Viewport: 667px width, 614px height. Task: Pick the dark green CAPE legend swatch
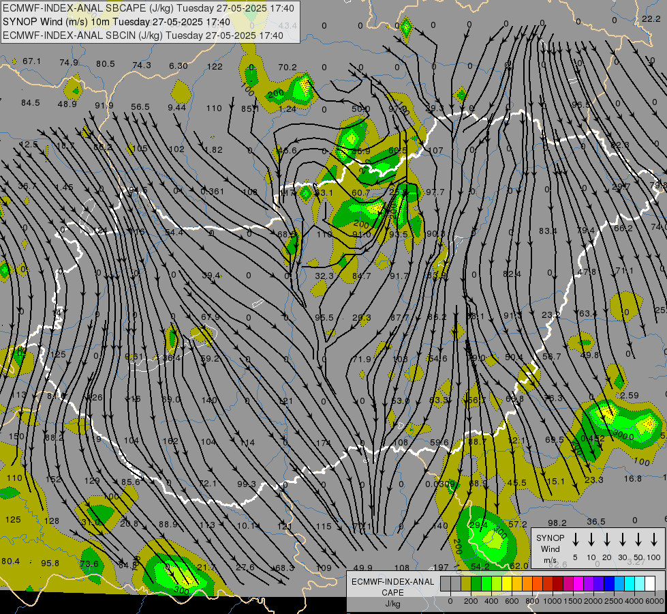tap(476, 583)
